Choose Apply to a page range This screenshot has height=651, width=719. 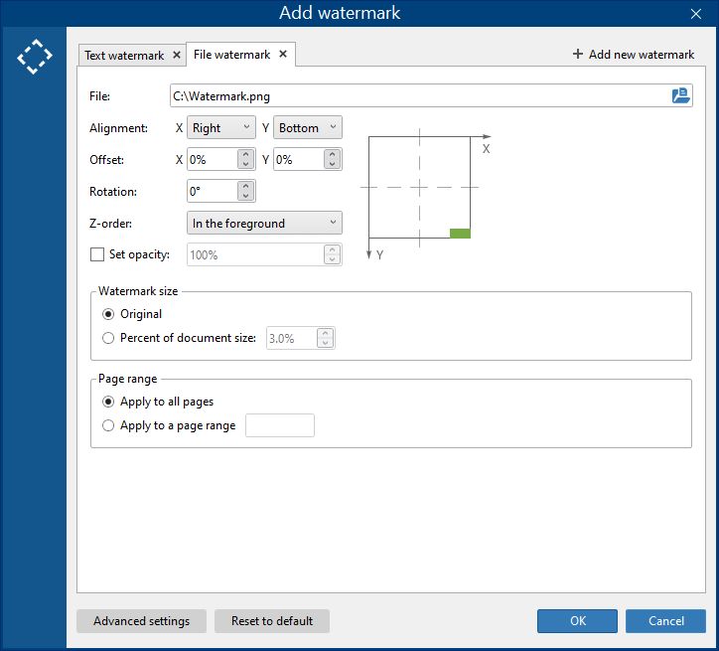108,425
